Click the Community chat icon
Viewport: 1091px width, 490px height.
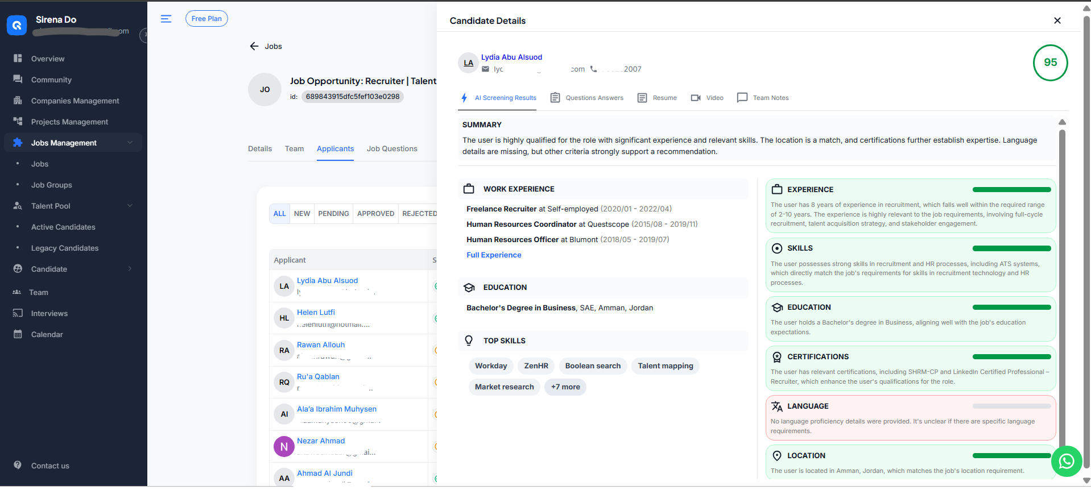(18, 79)
